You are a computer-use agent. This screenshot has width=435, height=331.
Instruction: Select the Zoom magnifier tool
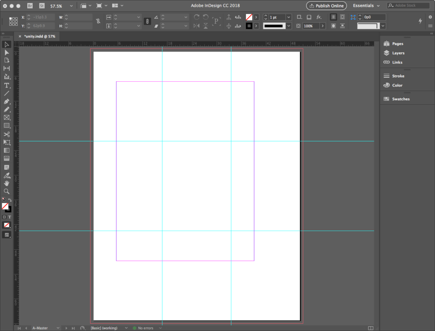tap(7, 191)
